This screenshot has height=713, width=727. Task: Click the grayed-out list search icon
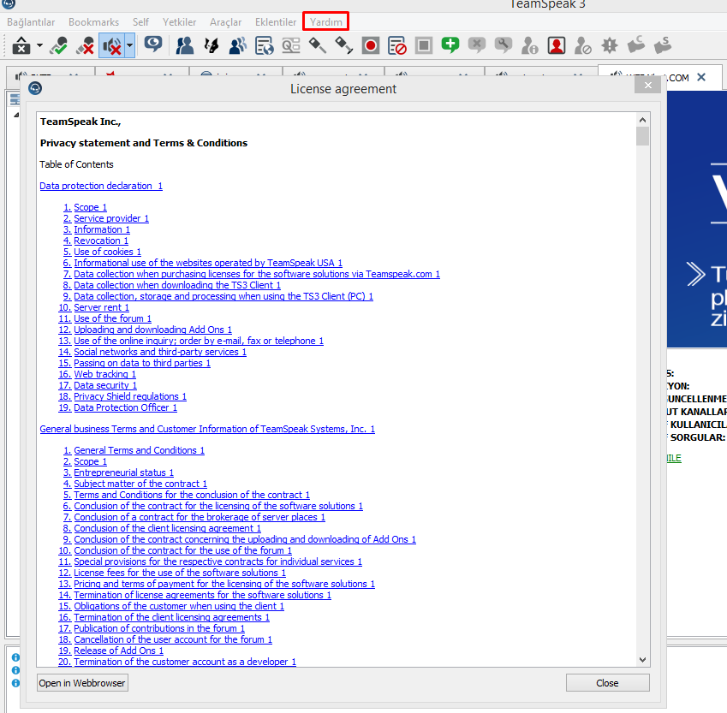click(290, 45)
